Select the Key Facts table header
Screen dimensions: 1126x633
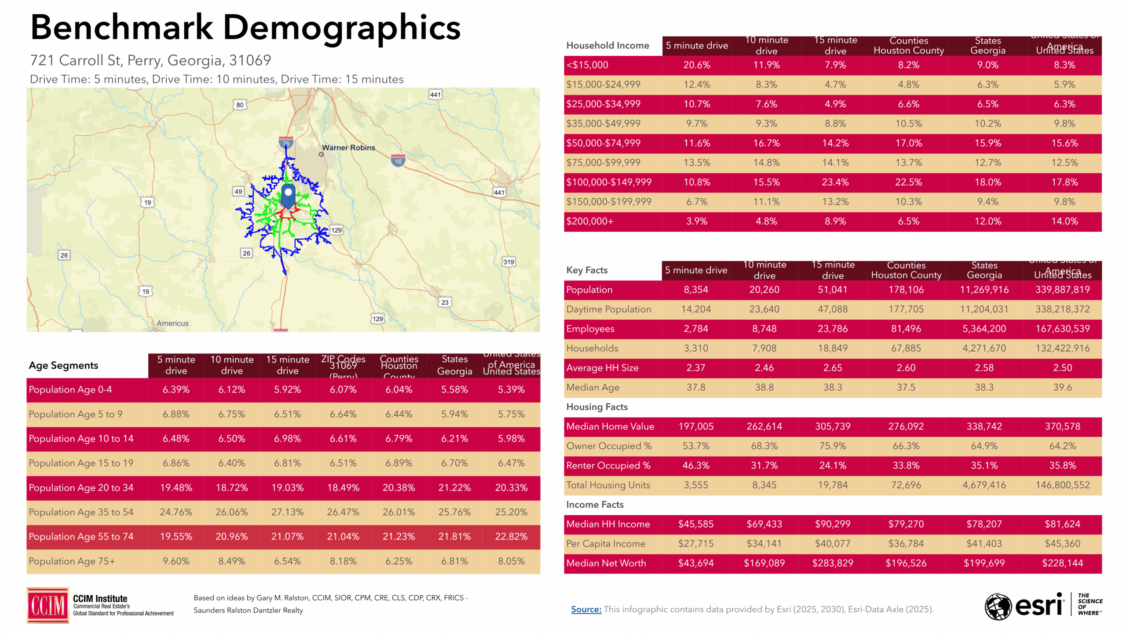click(x=587, y=270)
